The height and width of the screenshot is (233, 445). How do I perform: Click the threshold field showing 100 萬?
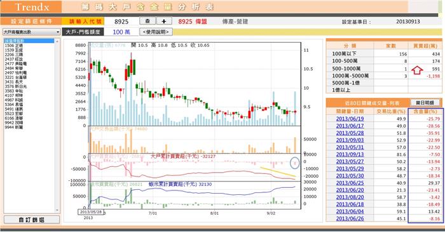click(x=121, y=32)
